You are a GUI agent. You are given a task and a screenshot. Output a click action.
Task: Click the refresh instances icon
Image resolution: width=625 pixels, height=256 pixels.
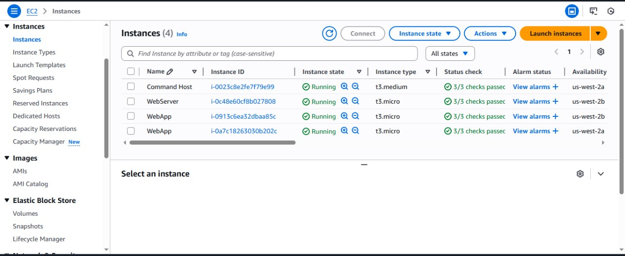pos(330,34)
